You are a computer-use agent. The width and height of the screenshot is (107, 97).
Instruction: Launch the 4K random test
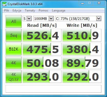(x=14, y=63)
